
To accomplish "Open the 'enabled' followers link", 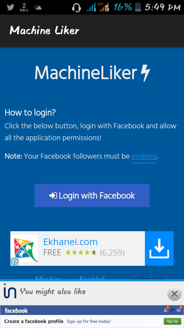I will (144, 156).
